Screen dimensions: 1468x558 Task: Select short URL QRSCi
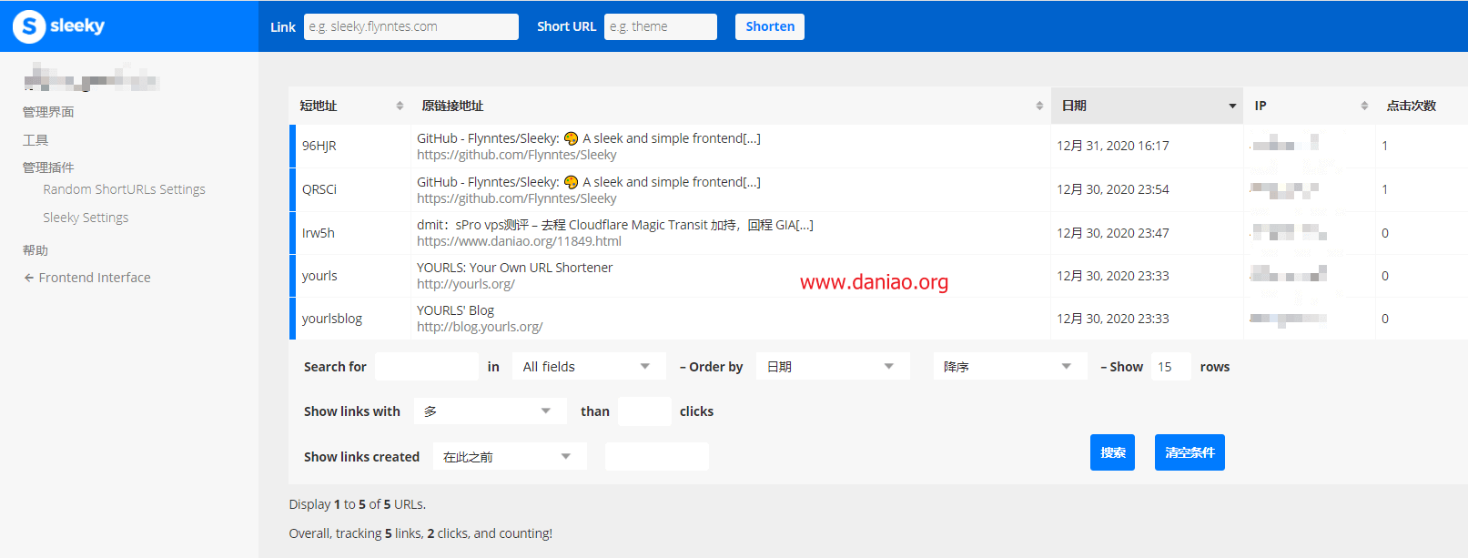click(x=319, y=189)
